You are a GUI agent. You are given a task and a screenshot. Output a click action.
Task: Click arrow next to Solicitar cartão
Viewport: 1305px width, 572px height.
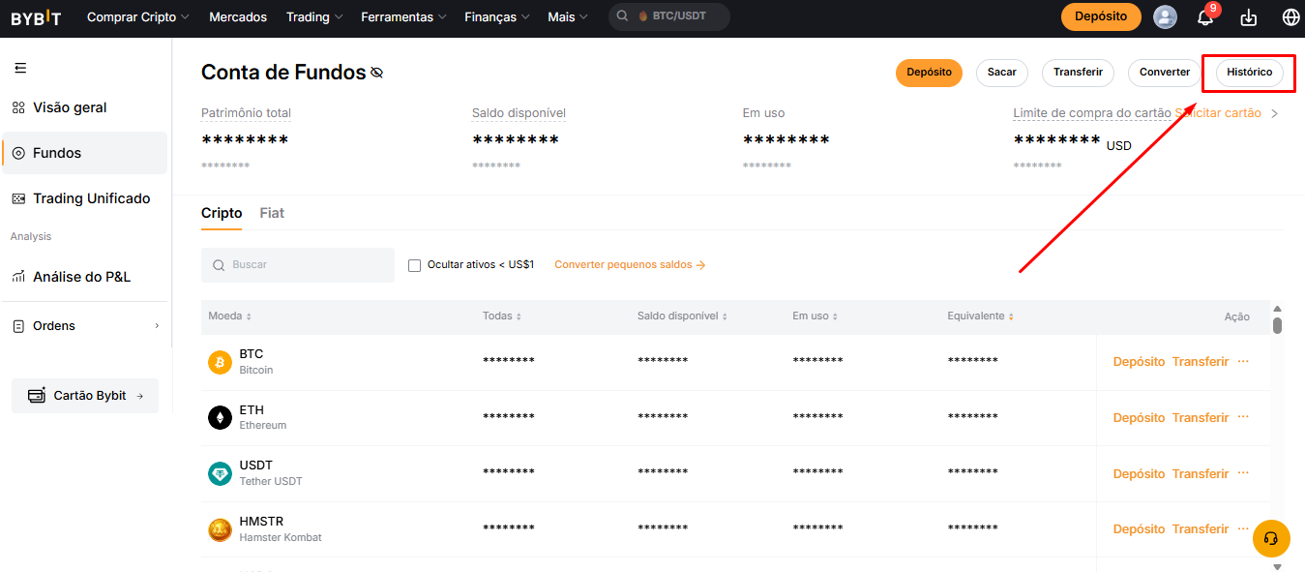tap(1274, 113)
